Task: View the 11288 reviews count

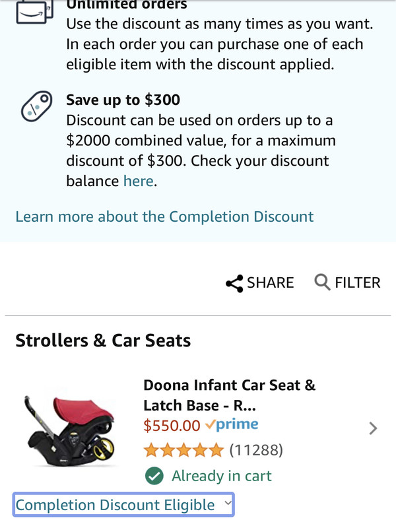Action: 255,451
